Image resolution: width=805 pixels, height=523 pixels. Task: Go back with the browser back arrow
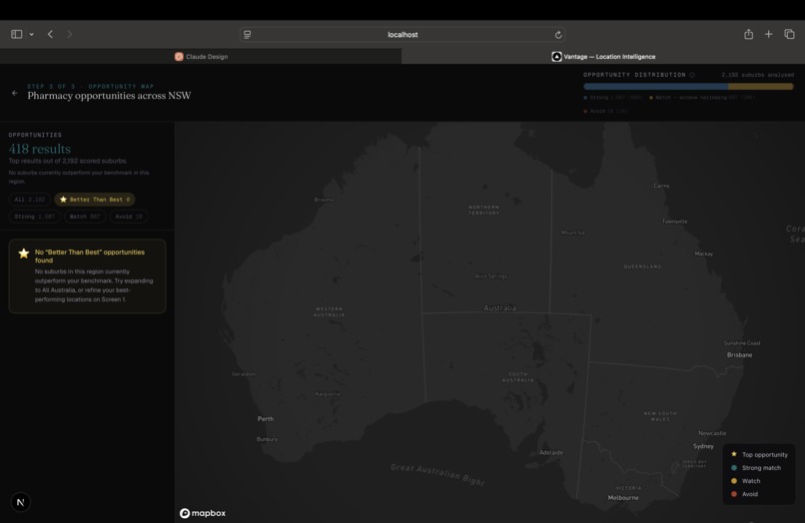pos(50,34)
